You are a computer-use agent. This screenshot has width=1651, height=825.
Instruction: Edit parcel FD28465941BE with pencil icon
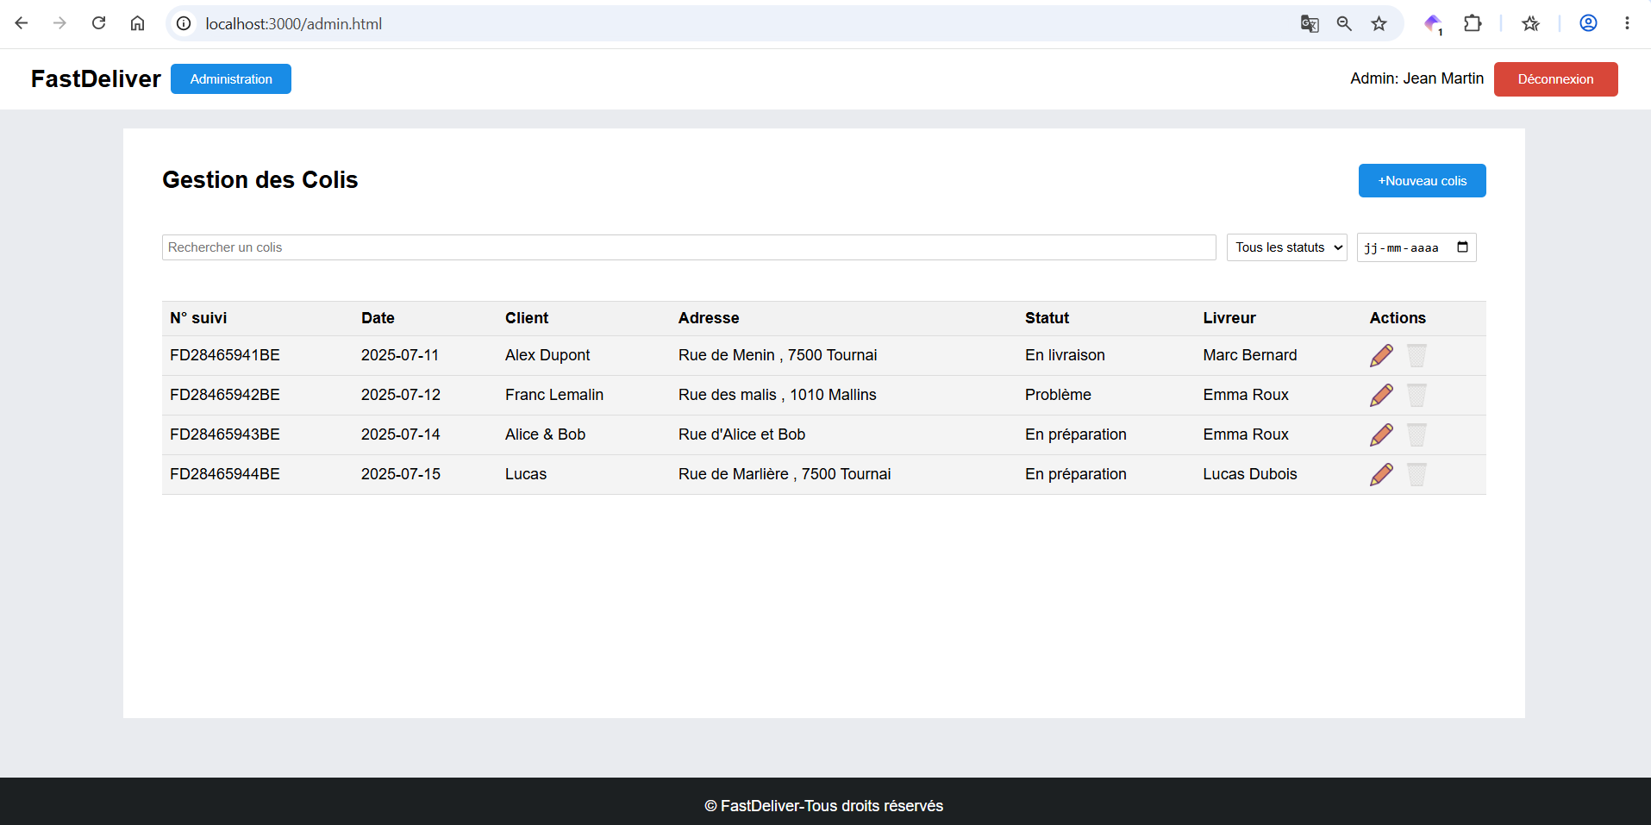1381,355
